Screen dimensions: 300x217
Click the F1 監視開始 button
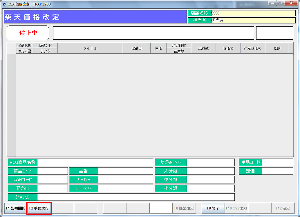point(15,208)
